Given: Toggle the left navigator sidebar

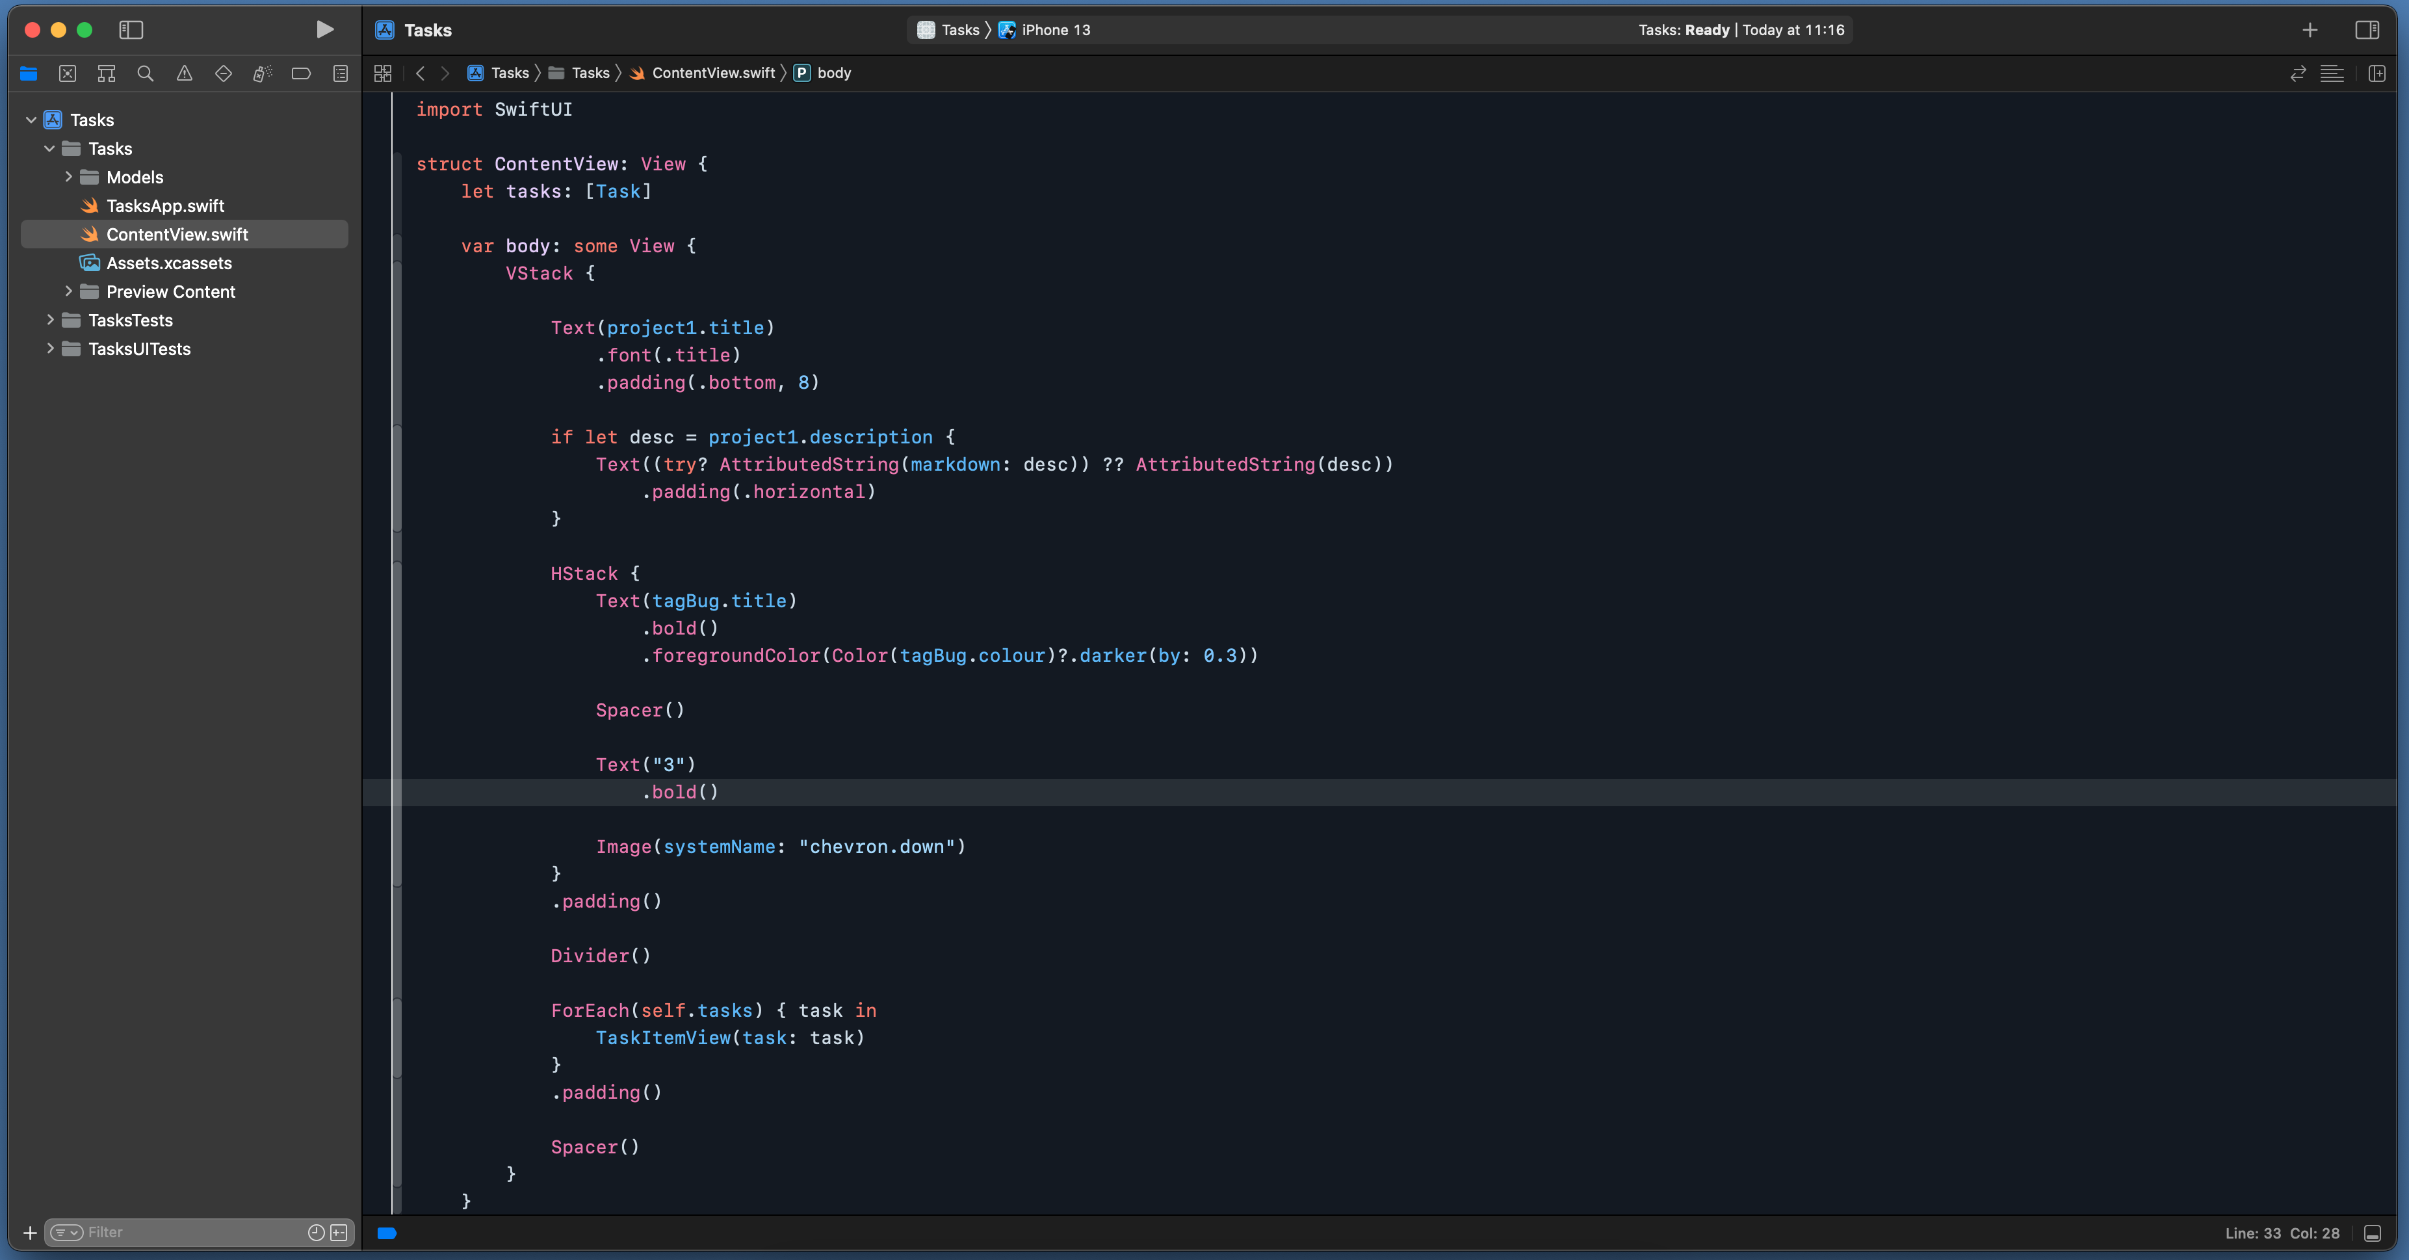Looking at the screenshot, I should pos(131,30).
